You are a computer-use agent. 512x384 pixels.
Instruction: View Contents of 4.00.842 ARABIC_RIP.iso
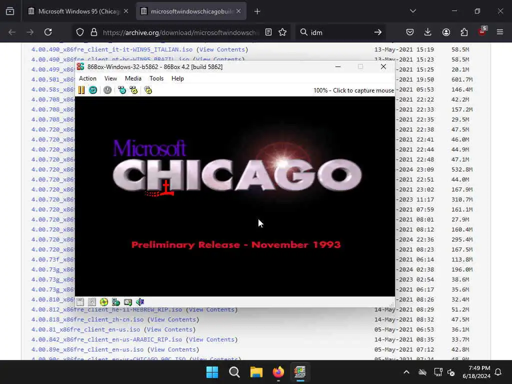click(x=211, y=339)
